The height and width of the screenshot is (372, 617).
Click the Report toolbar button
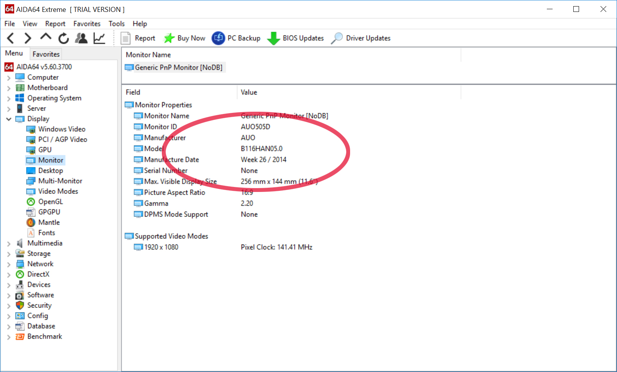138,38
